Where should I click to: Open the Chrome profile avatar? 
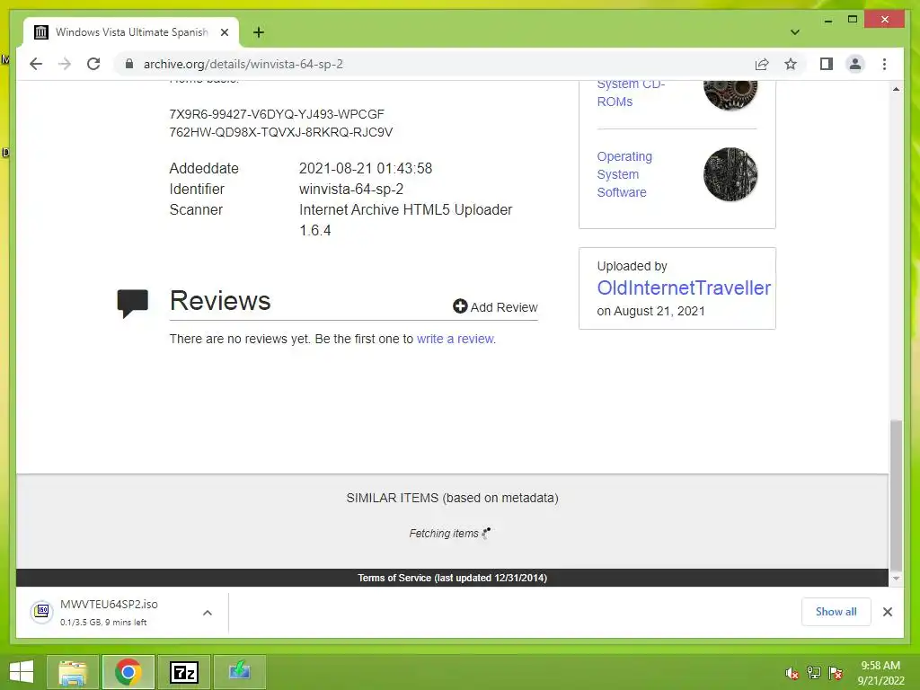[855, 64]
